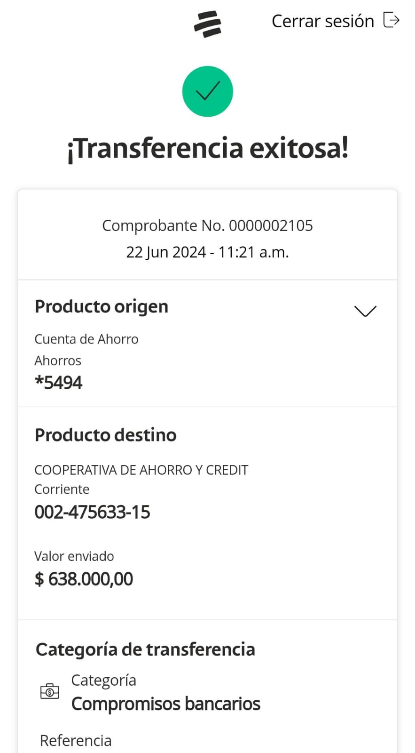Click the transfer date 22 Jun 2024

click(166, 252)
